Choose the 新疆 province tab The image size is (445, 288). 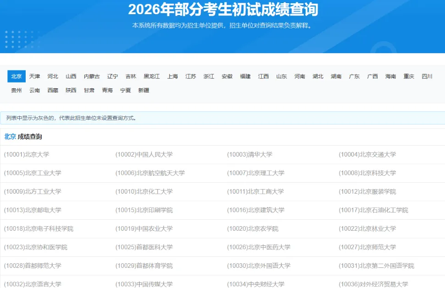[143, 90]
